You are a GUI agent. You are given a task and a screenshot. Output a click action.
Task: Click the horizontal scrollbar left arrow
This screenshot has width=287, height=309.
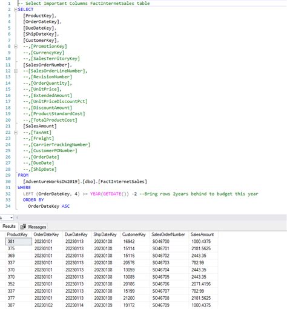click(x=17, y=218)
